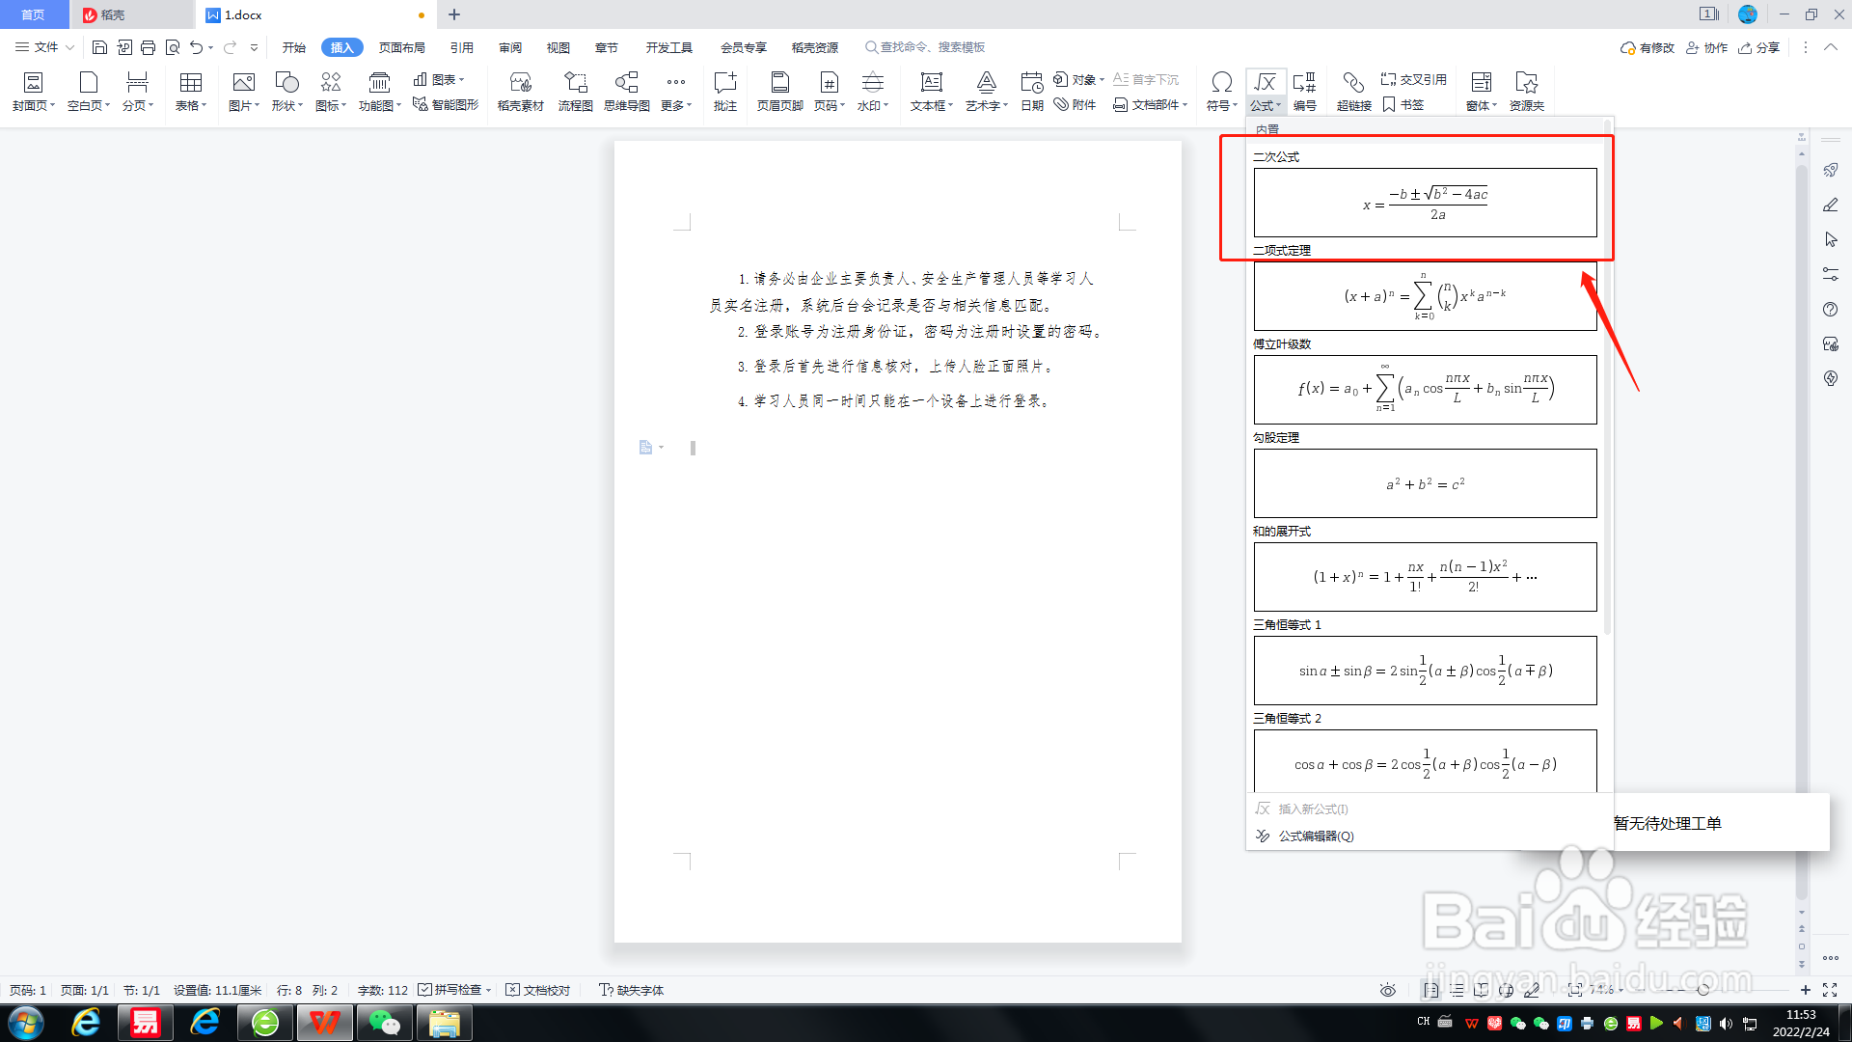Screen dimensions: 1852x1042
Task: Open the Review (审阅) tab
Action: (510, 47)
